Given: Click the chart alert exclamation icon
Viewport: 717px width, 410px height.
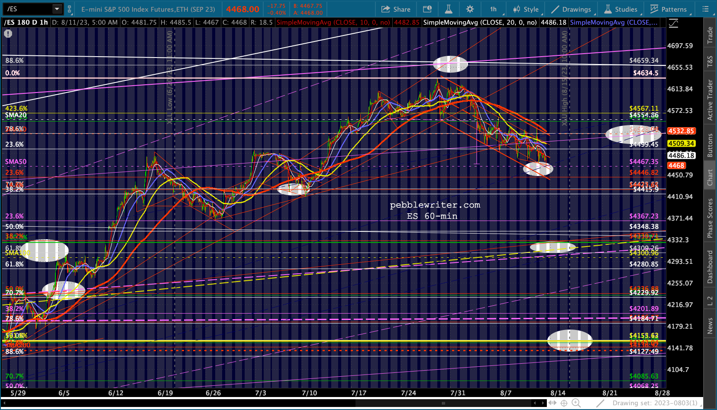Looking at the screenshot, I should (8, 33).
